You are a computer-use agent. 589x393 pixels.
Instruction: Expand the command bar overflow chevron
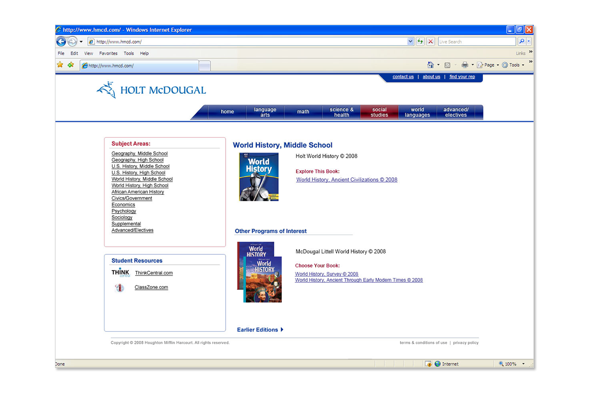pos(531,62)
